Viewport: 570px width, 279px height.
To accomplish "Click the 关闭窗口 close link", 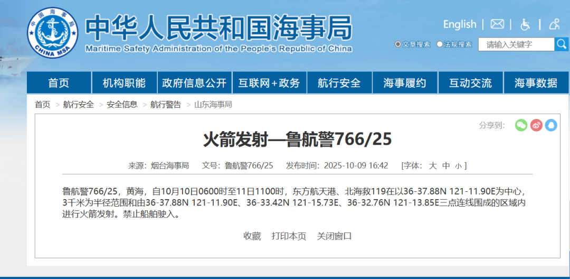I will 335,236.
